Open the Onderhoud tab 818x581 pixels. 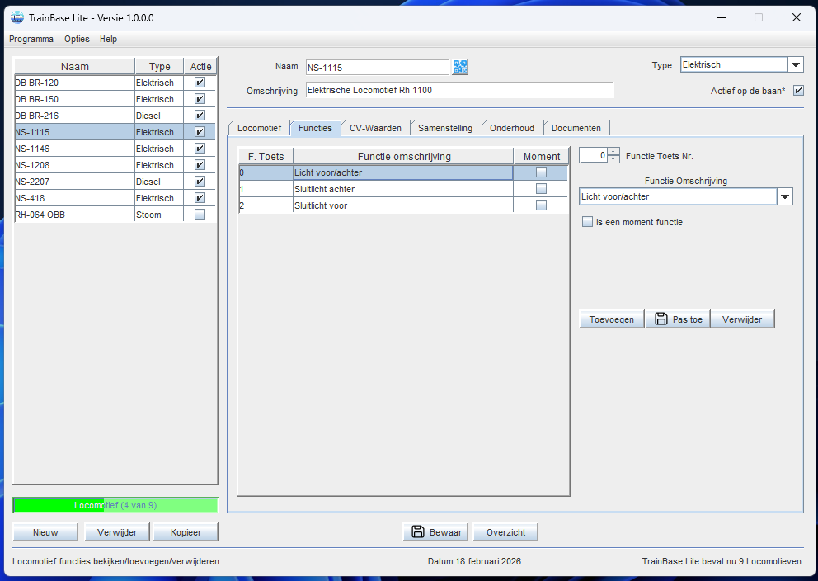tap(511, 128)
